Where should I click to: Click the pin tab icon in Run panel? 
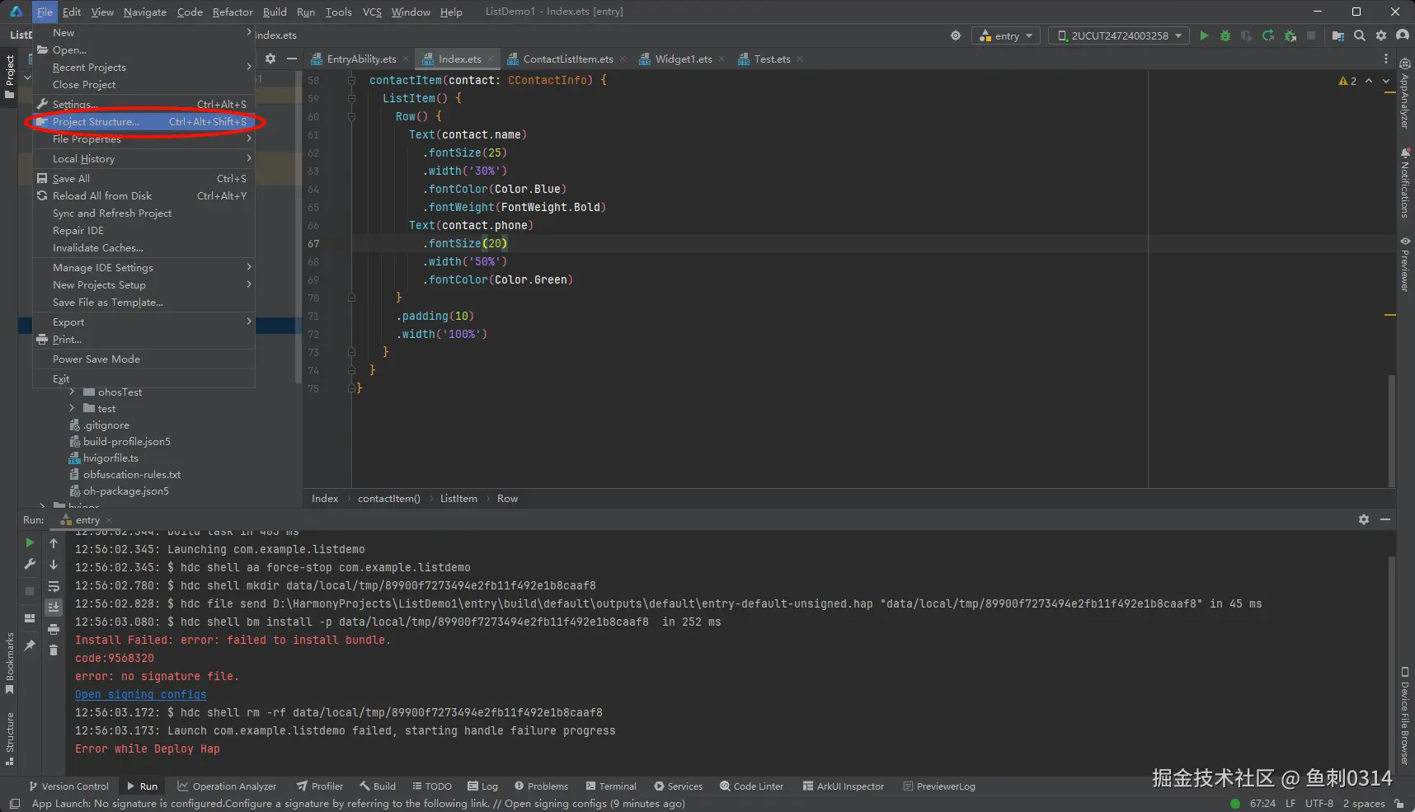pos(30,645)
